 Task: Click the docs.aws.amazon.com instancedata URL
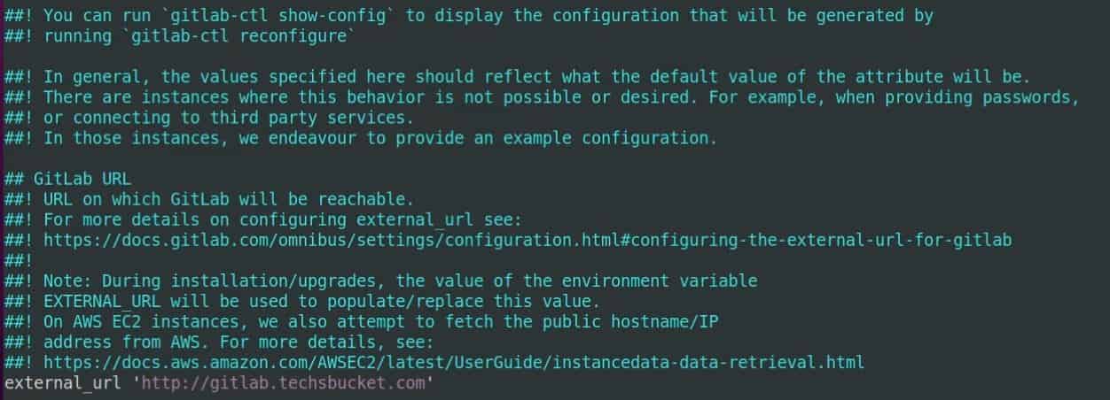[454, 362]
